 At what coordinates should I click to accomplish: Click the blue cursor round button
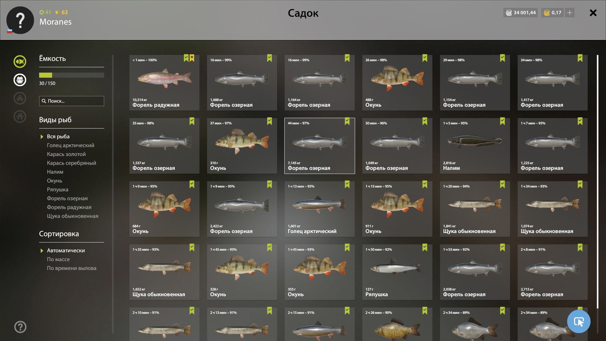(x=579, y=321)
